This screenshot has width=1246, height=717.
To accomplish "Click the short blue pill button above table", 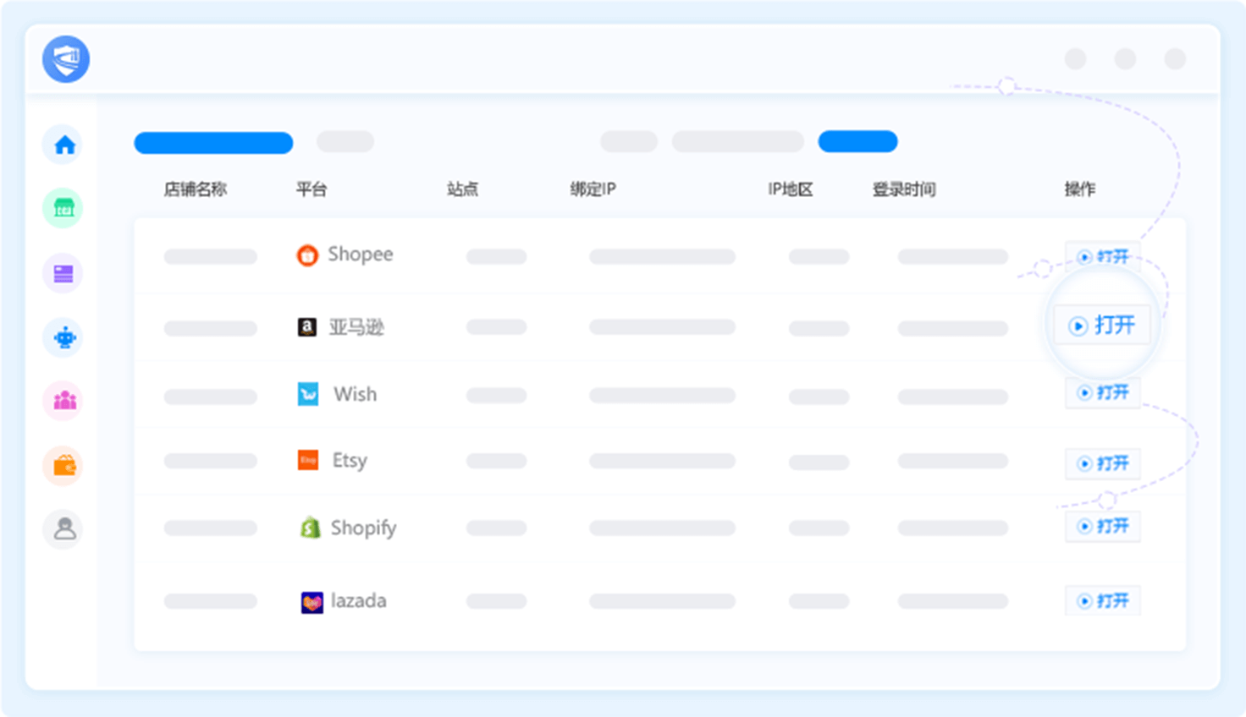I will tap(857, 141).
